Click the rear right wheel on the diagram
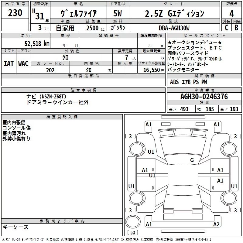The width and height of the screenshot is (243, 243). (229, 198)
